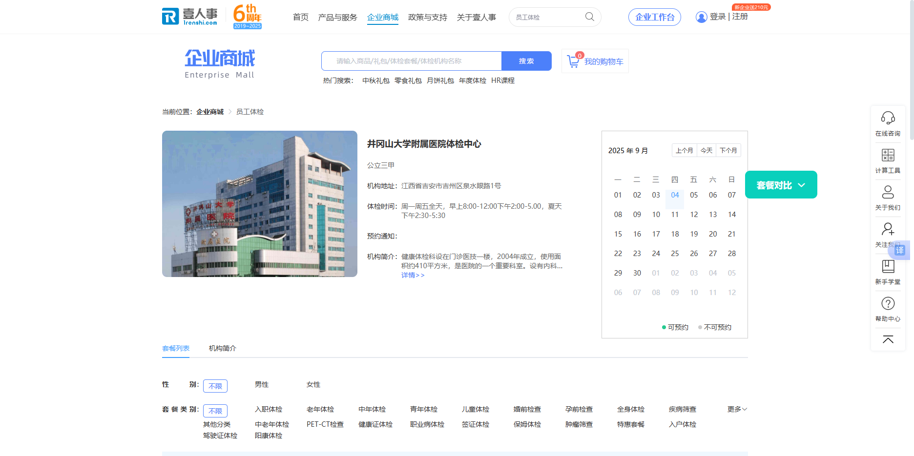The height and width of the screenshot is (456, 914).
Task: Click the 企业工作台 button
Action: [x=655, y=17]
